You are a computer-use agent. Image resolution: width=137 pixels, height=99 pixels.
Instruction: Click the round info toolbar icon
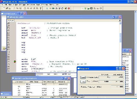(101, 8)
